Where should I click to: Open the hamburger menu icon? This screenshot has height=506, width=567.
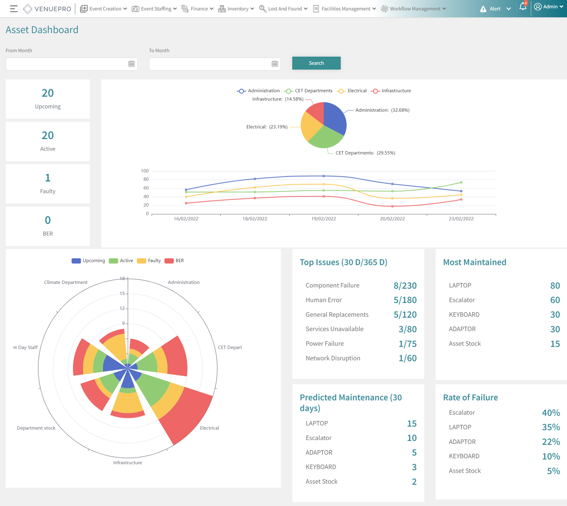point(13,9)
